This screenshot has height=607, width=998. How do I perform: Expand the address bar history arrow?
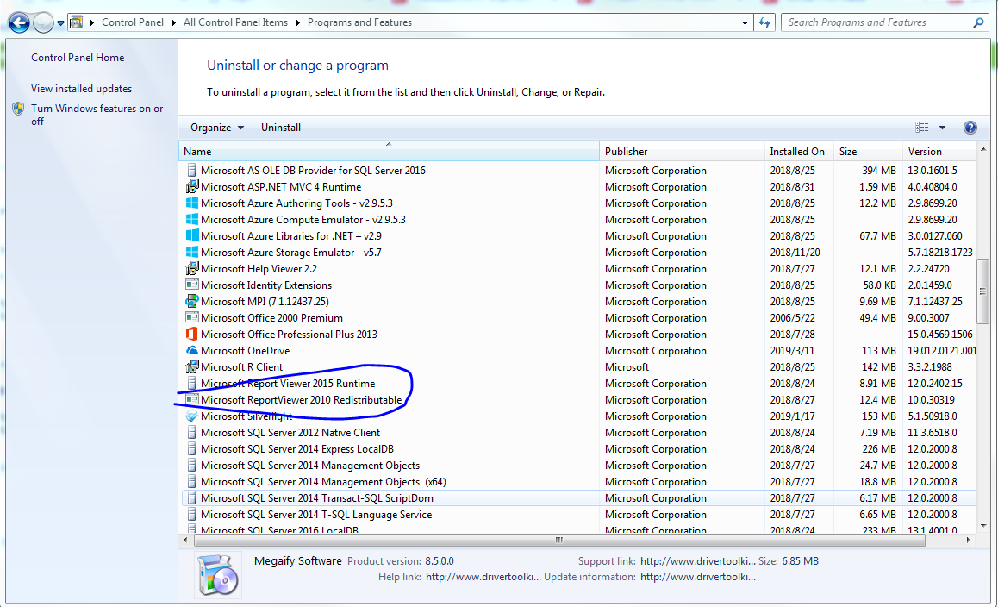(x=744, y=22)
